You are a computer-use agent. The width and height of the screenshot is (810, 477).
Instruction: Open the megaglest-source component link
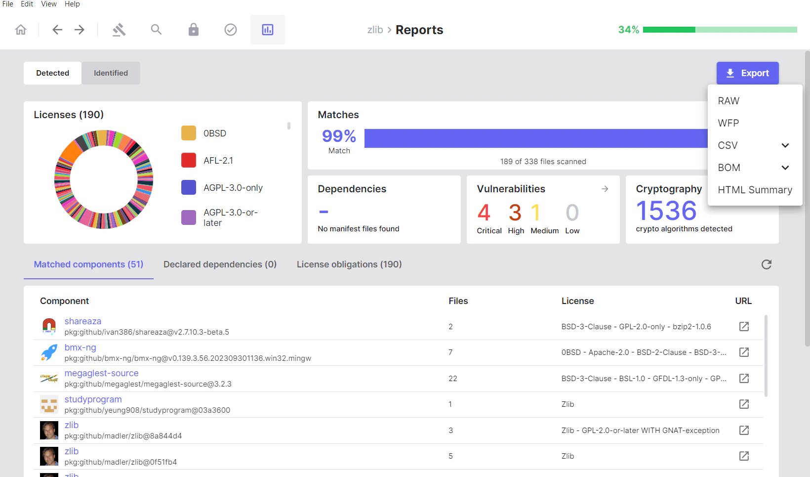tap(101, 373)
